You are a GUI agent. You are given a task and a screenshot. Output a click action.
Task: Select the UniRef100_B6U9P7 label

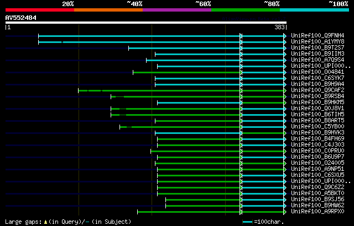pos(317,157)
